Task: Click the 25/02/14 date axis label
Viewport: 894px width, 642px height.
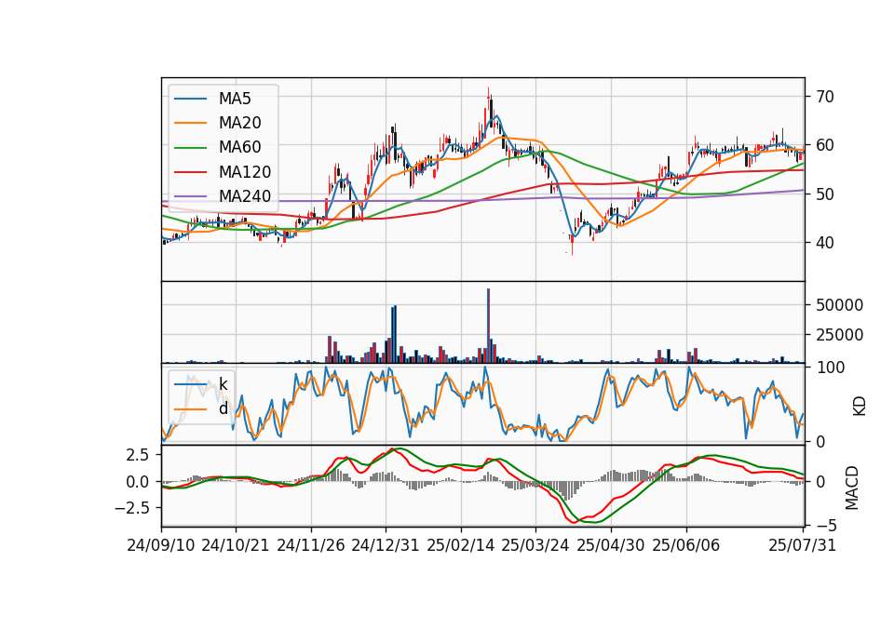Action: (x=461, y=545)
